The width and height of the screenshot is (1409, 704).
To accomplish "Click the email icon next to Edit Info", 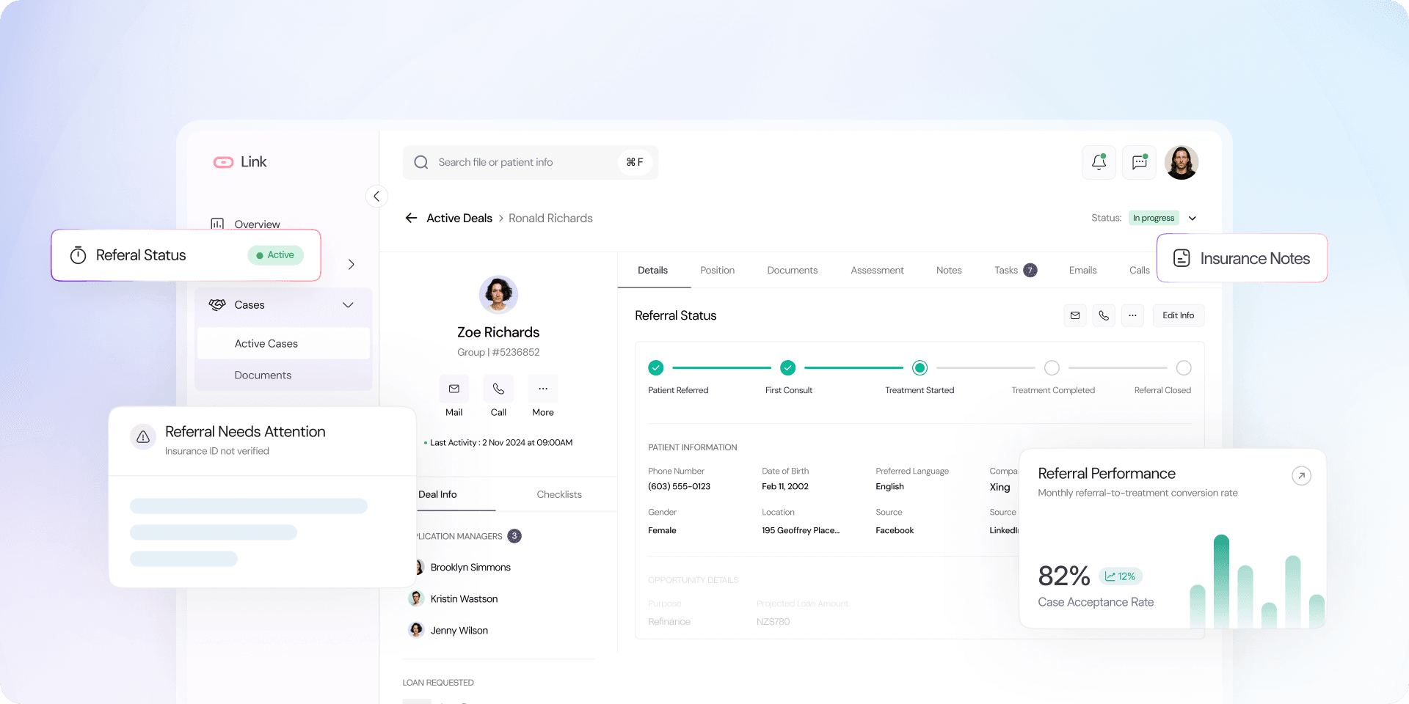I will point(1075,315).
